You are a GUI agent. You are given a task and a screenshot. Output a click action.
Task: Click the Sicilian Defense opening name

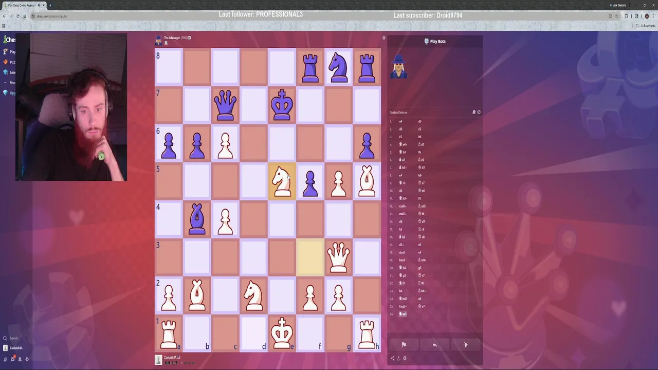point(398,112)
